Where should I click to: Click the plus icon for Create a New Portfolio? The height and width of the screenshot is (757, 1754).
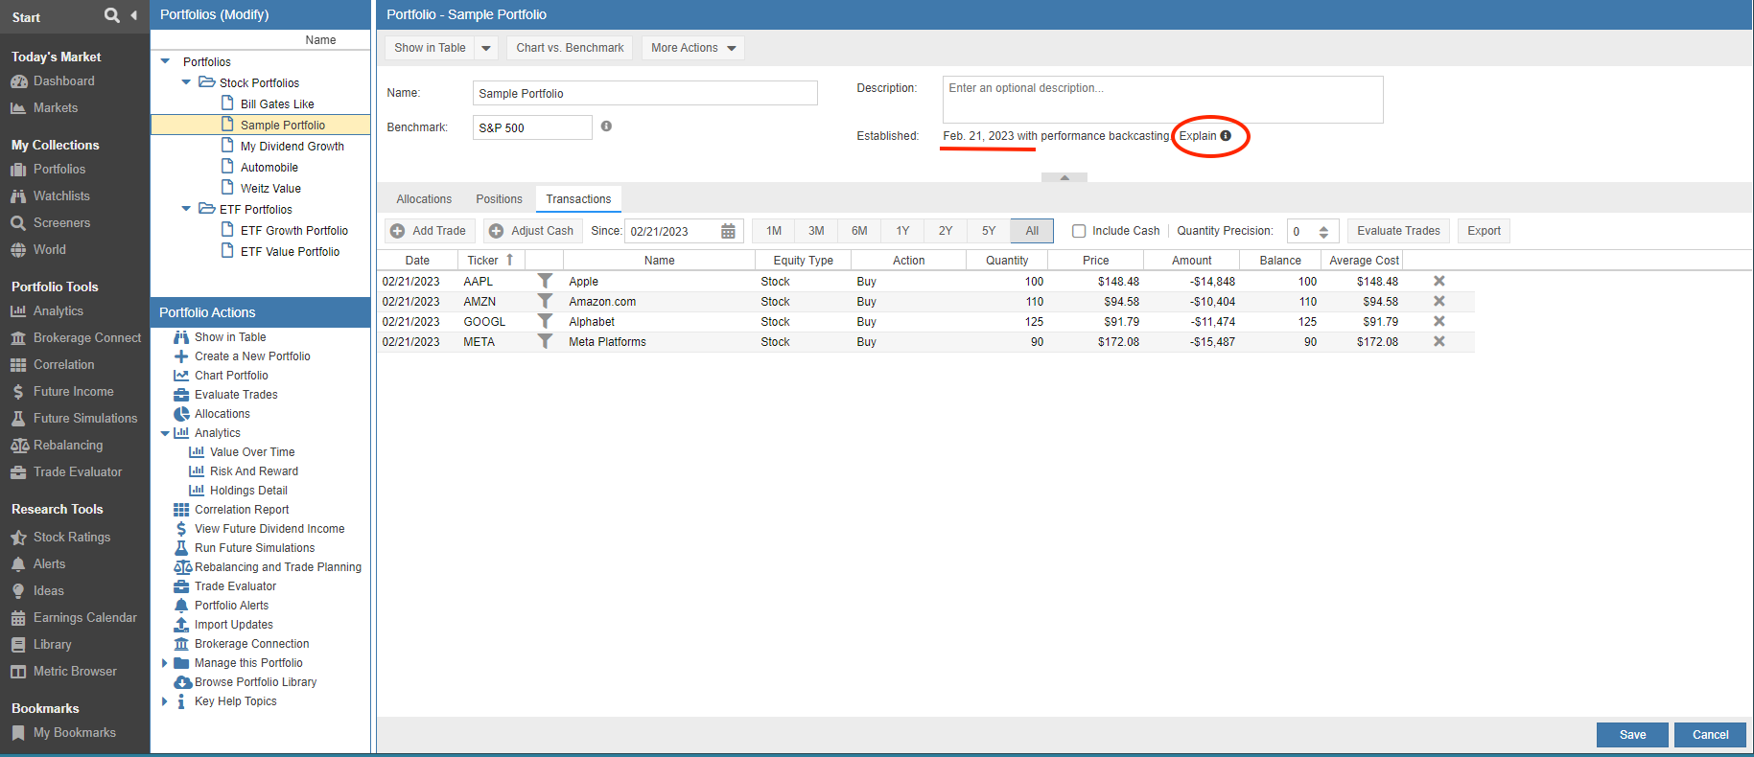(x=181, y=356)
